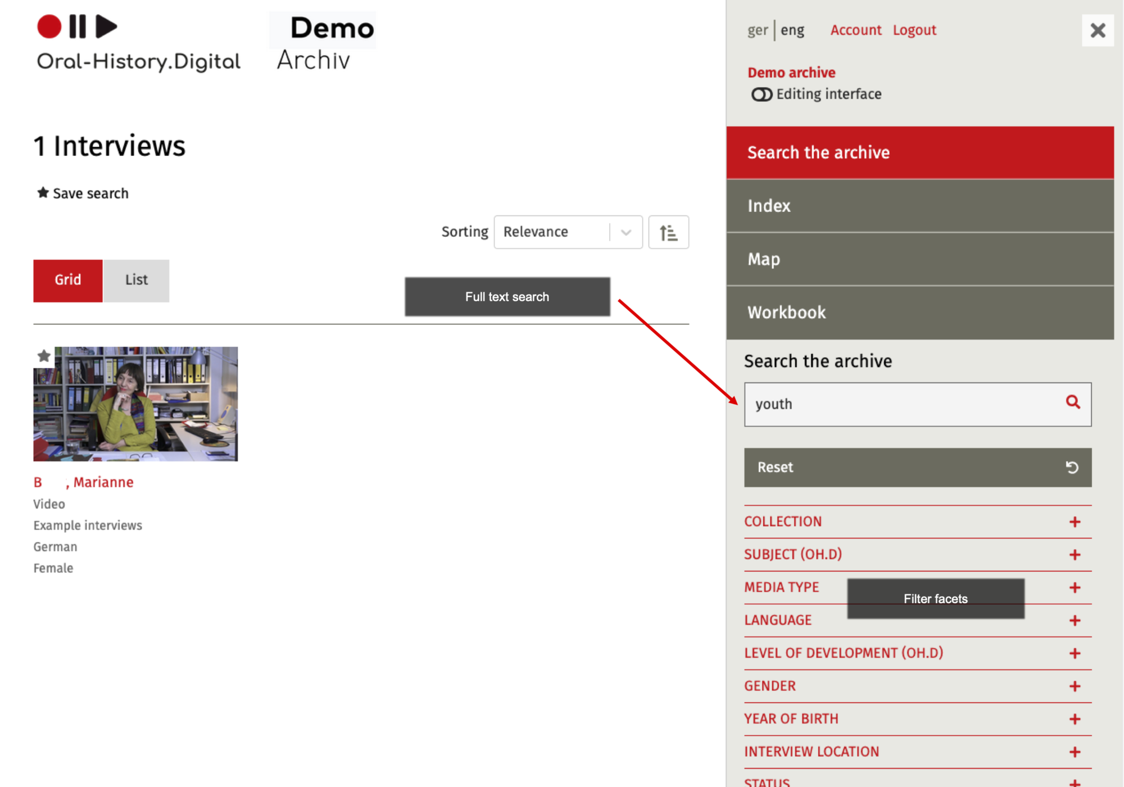The width and height of the screenshot is (1124, 787).
Task: Toggle the Editing interface switch
Action: coord(762,94)
